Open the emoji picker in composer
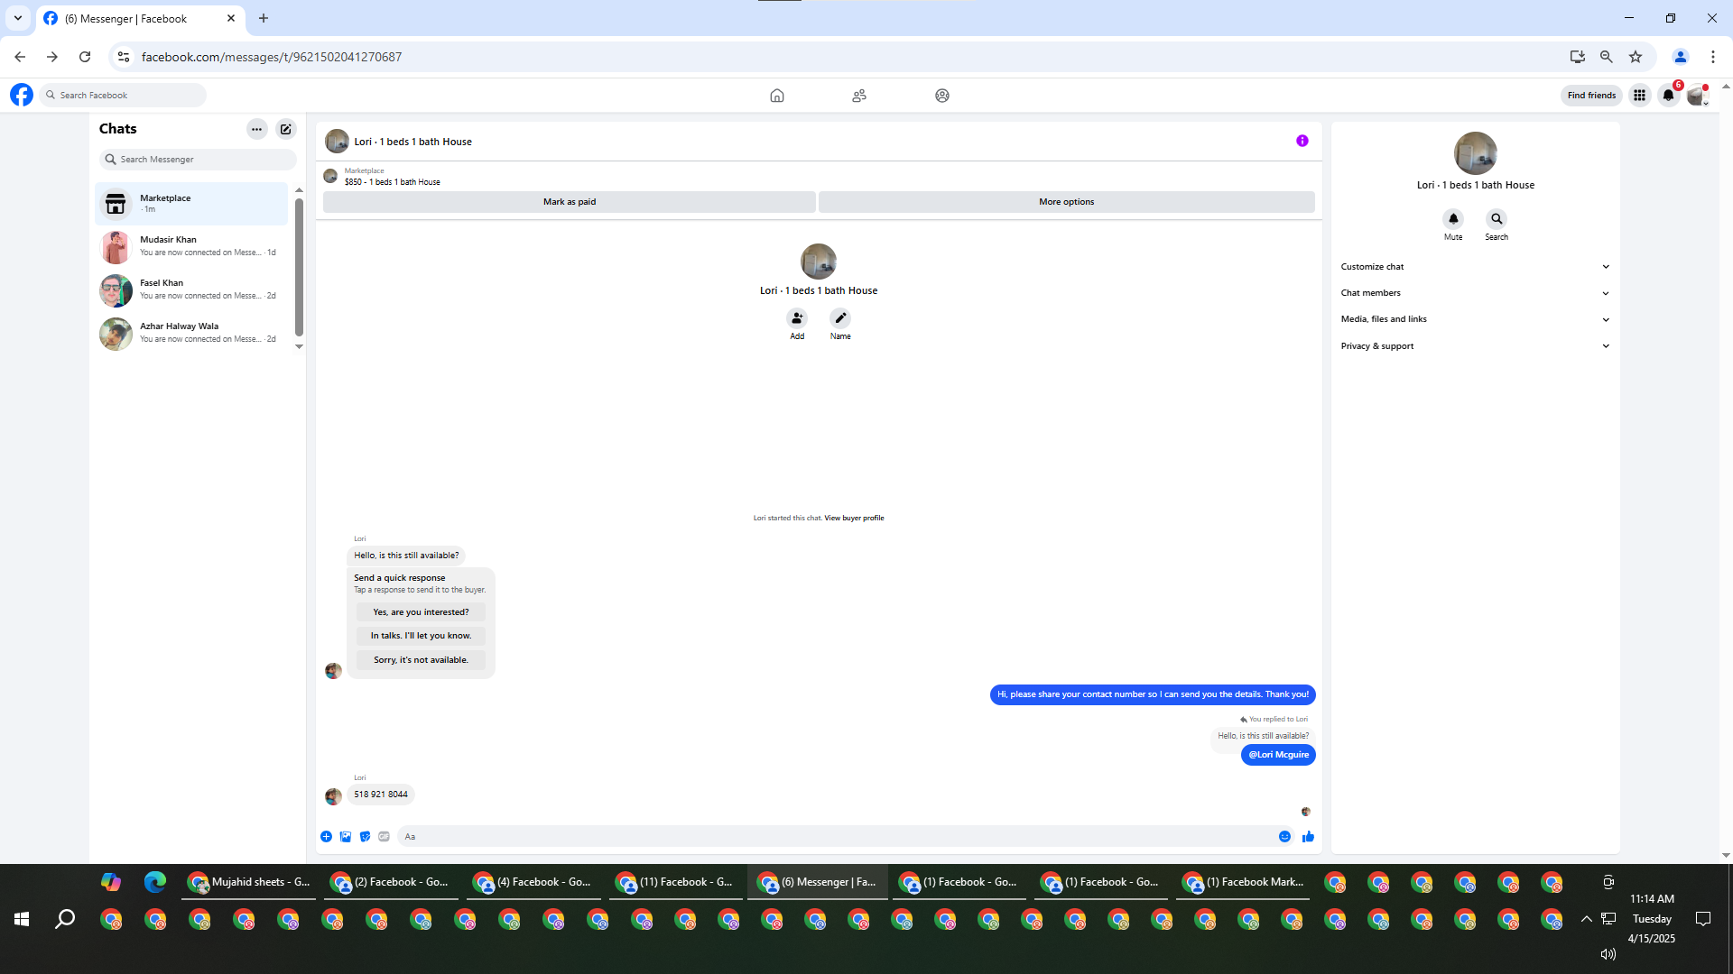This screenshot has width=1733, height=974. 1284,837
